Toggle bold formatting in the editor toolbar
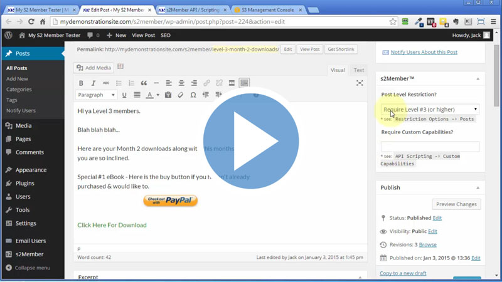Screen dimensions: 502x282 [x=81, y=83]
